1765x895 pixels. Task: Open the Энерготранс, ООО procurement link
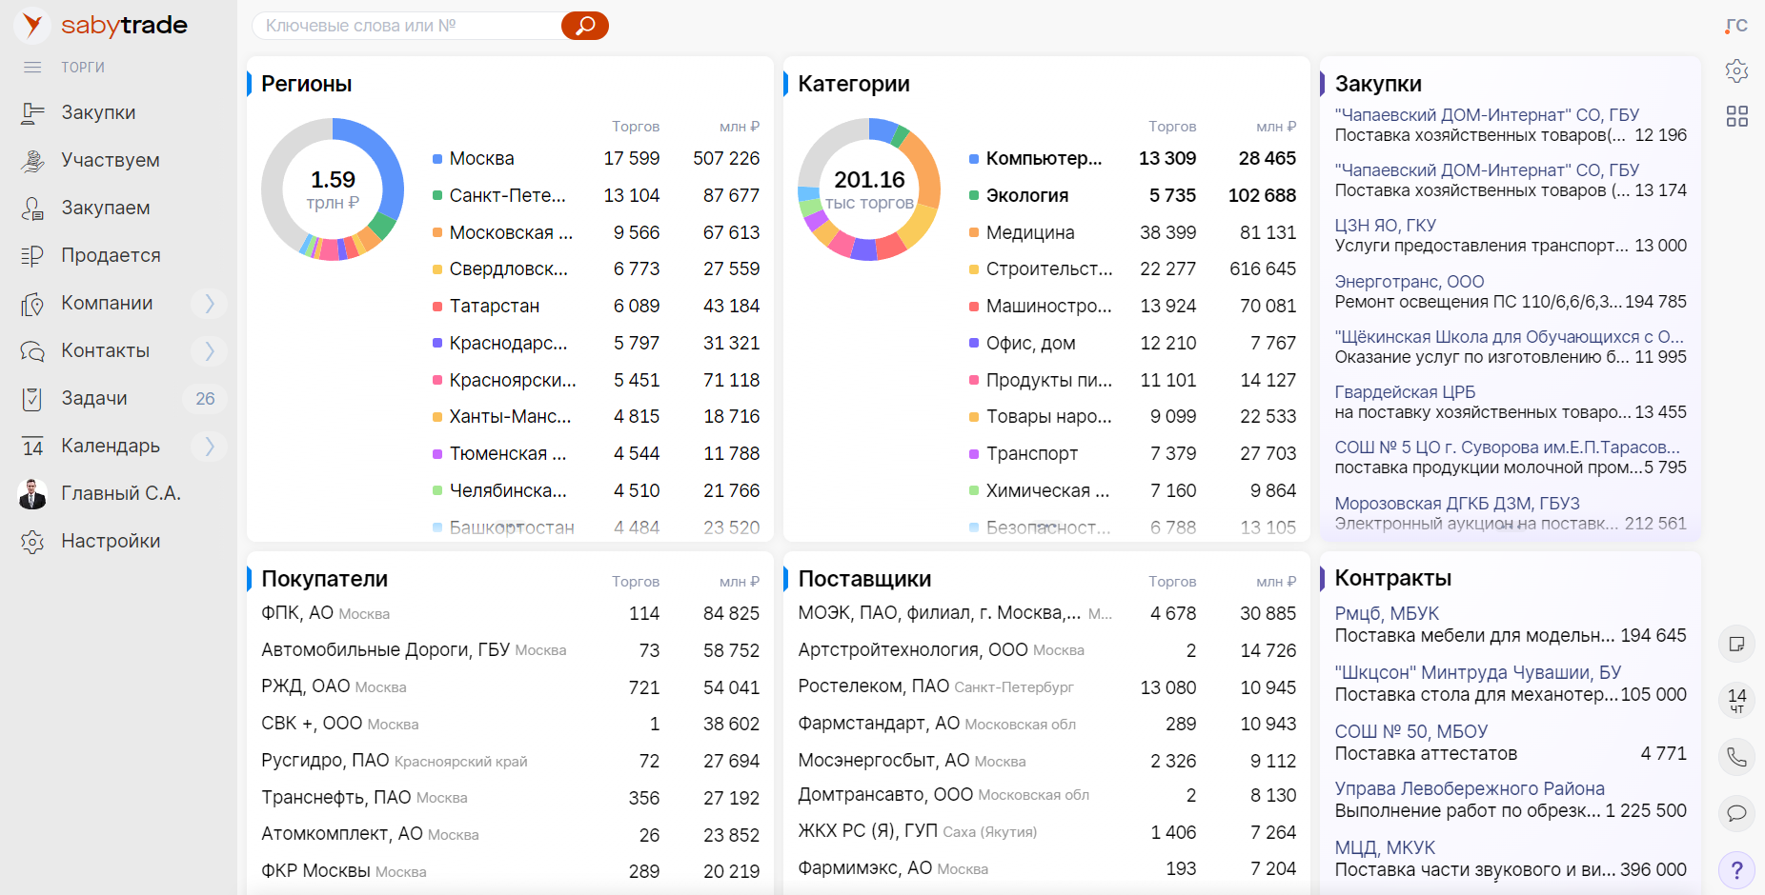[1409, 282]
